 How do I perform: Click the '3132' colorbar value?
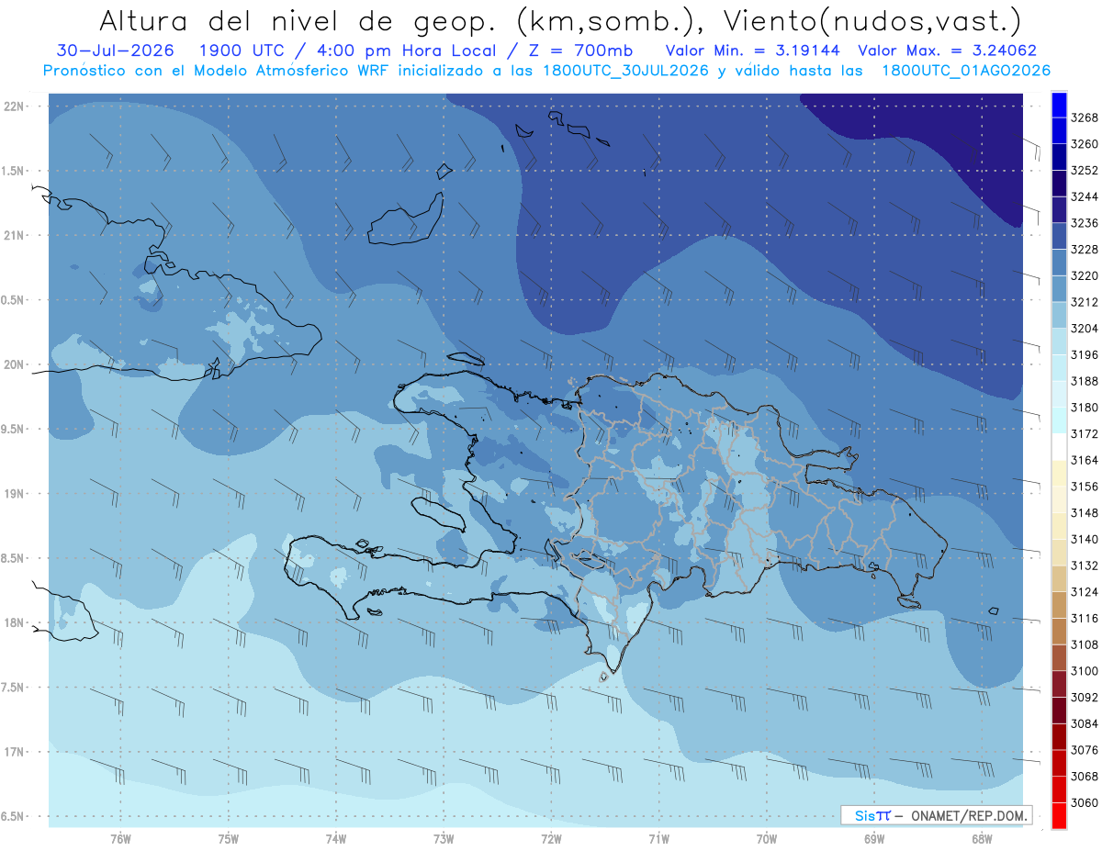point(1085,565)
